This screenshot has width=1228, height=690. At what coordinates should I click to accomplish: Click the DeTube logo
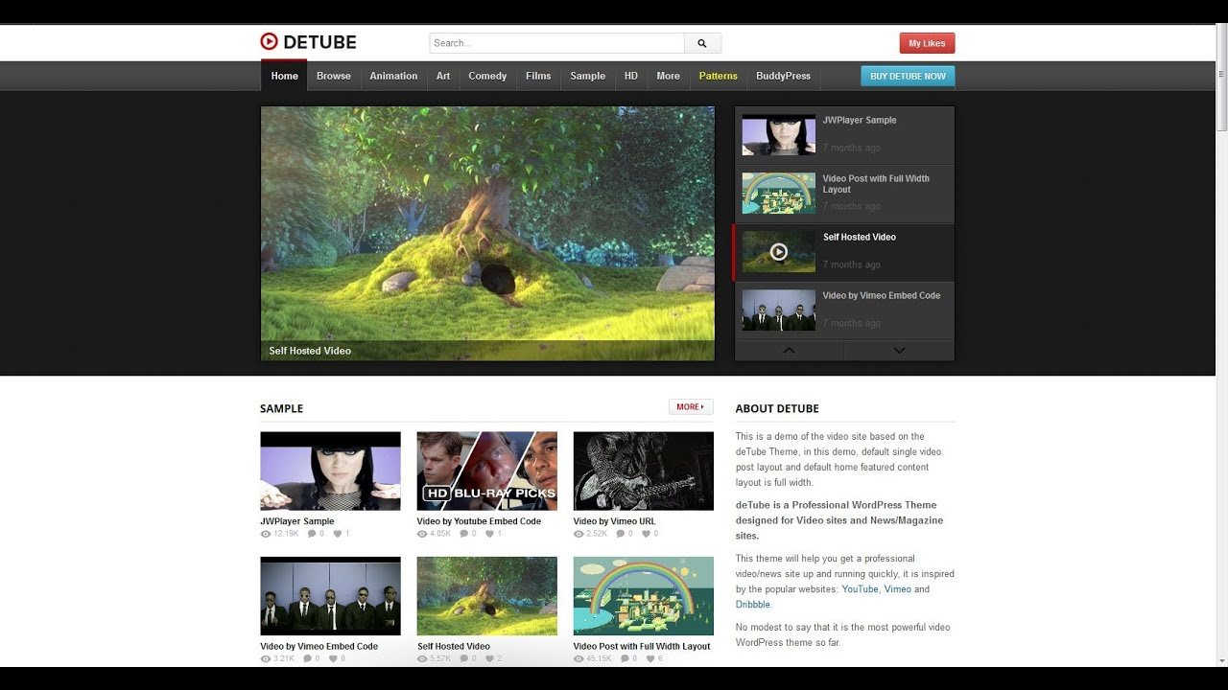coord(308,42)
